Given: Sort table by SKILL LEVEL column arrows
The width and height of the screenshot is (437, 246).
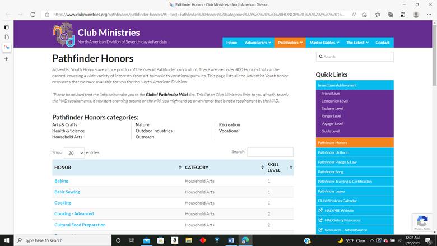Looking at the screenshot, I should pyautogui.click(x=291, y=167).
